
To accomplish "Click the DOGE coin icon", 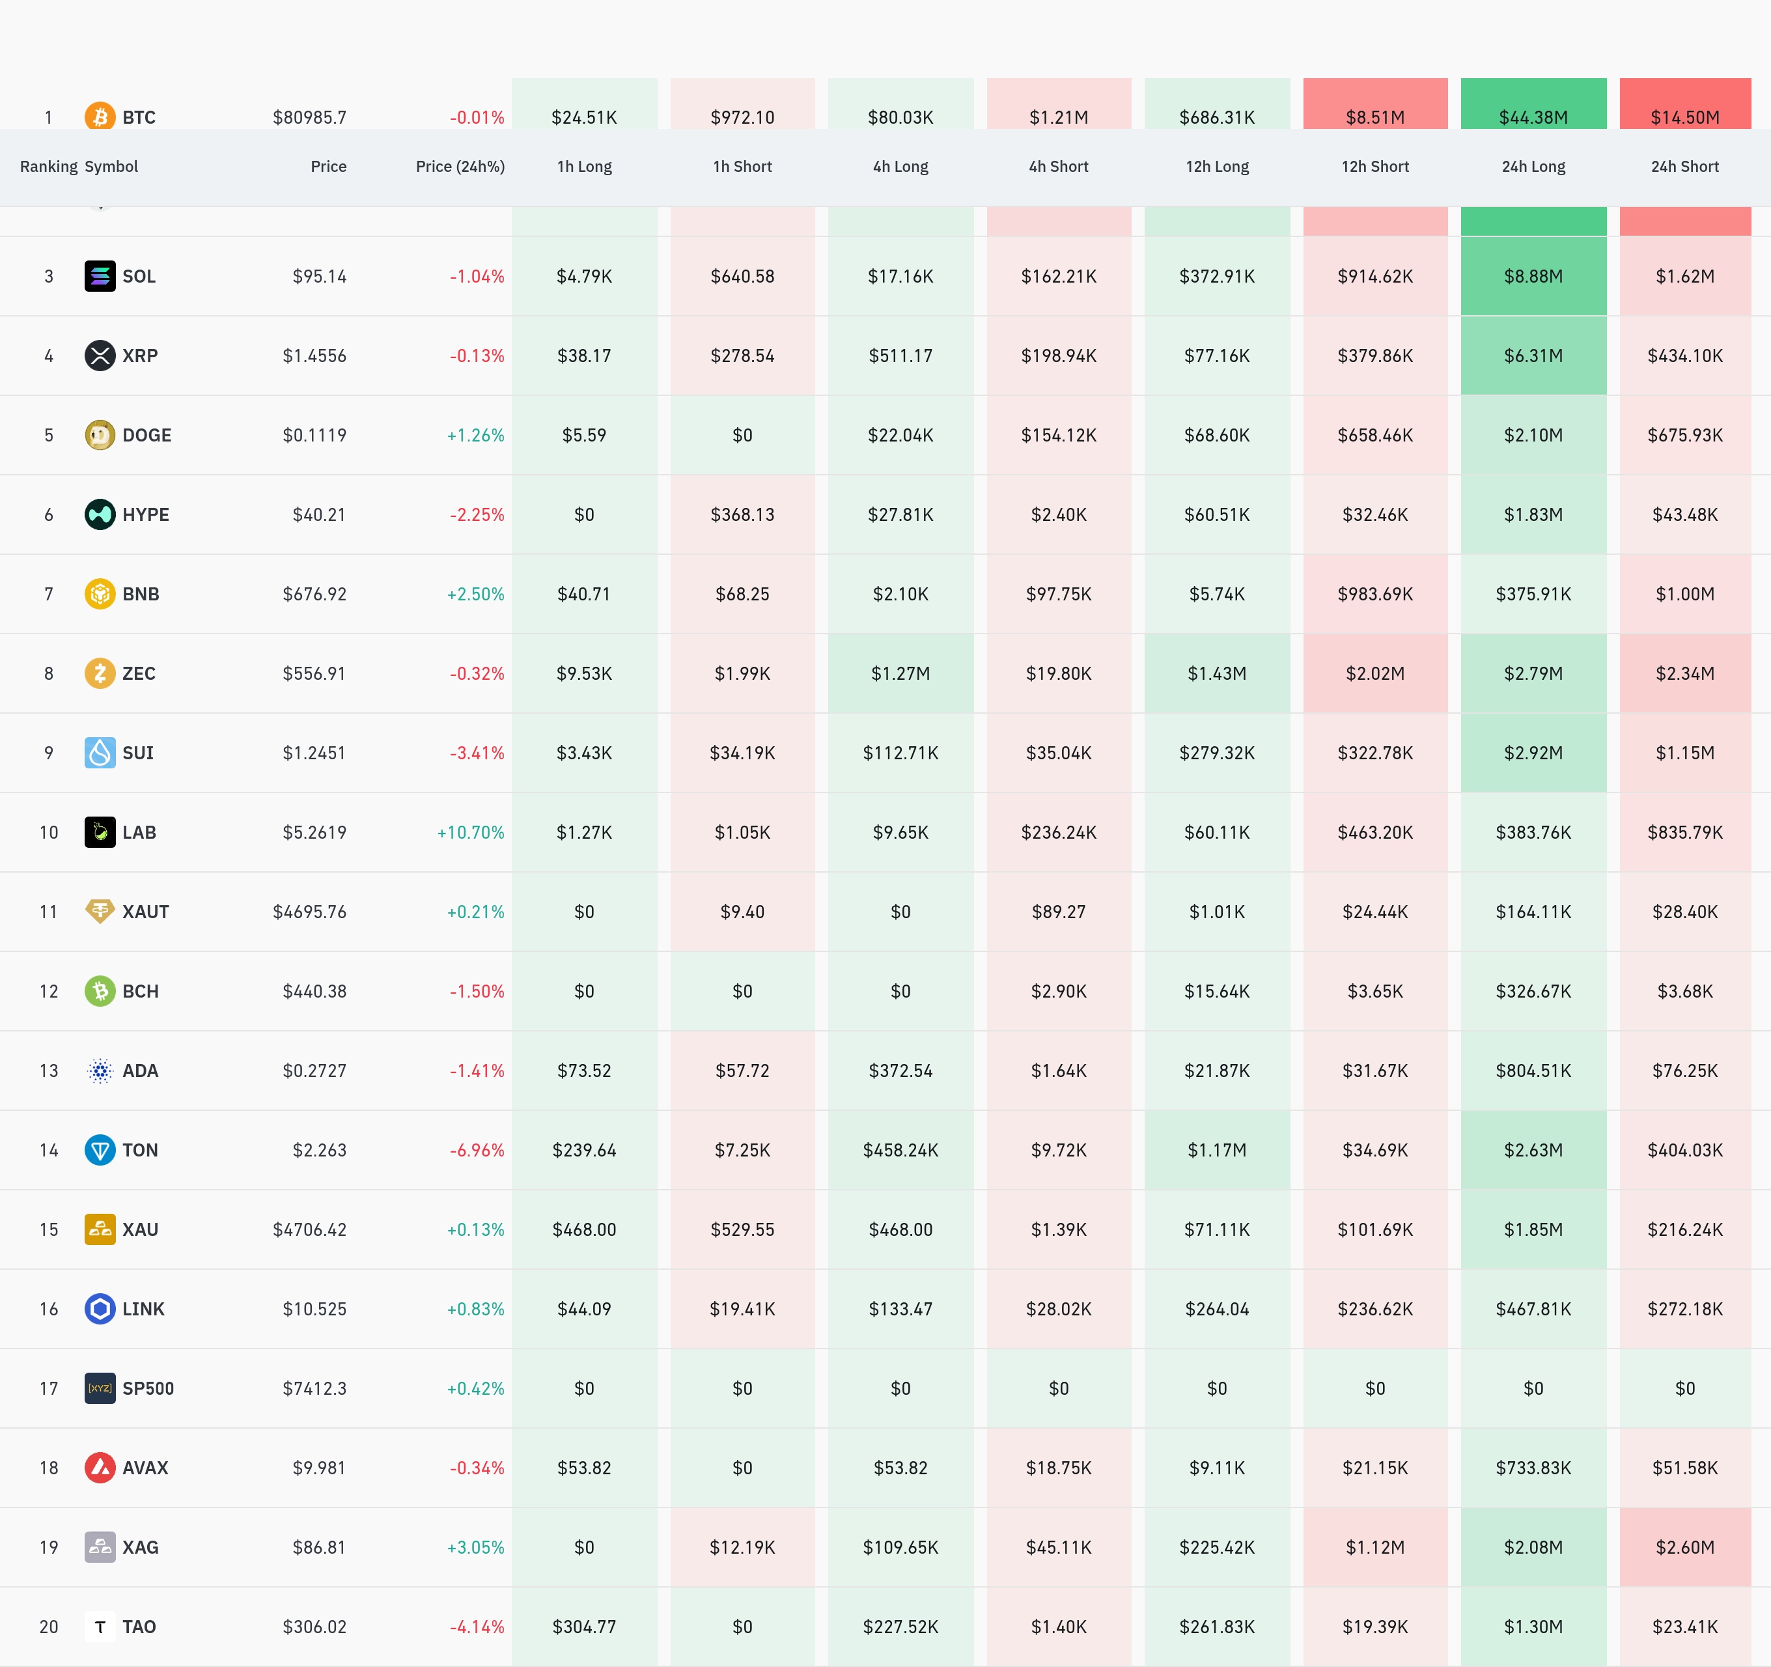I will click(x=100, y=435).
